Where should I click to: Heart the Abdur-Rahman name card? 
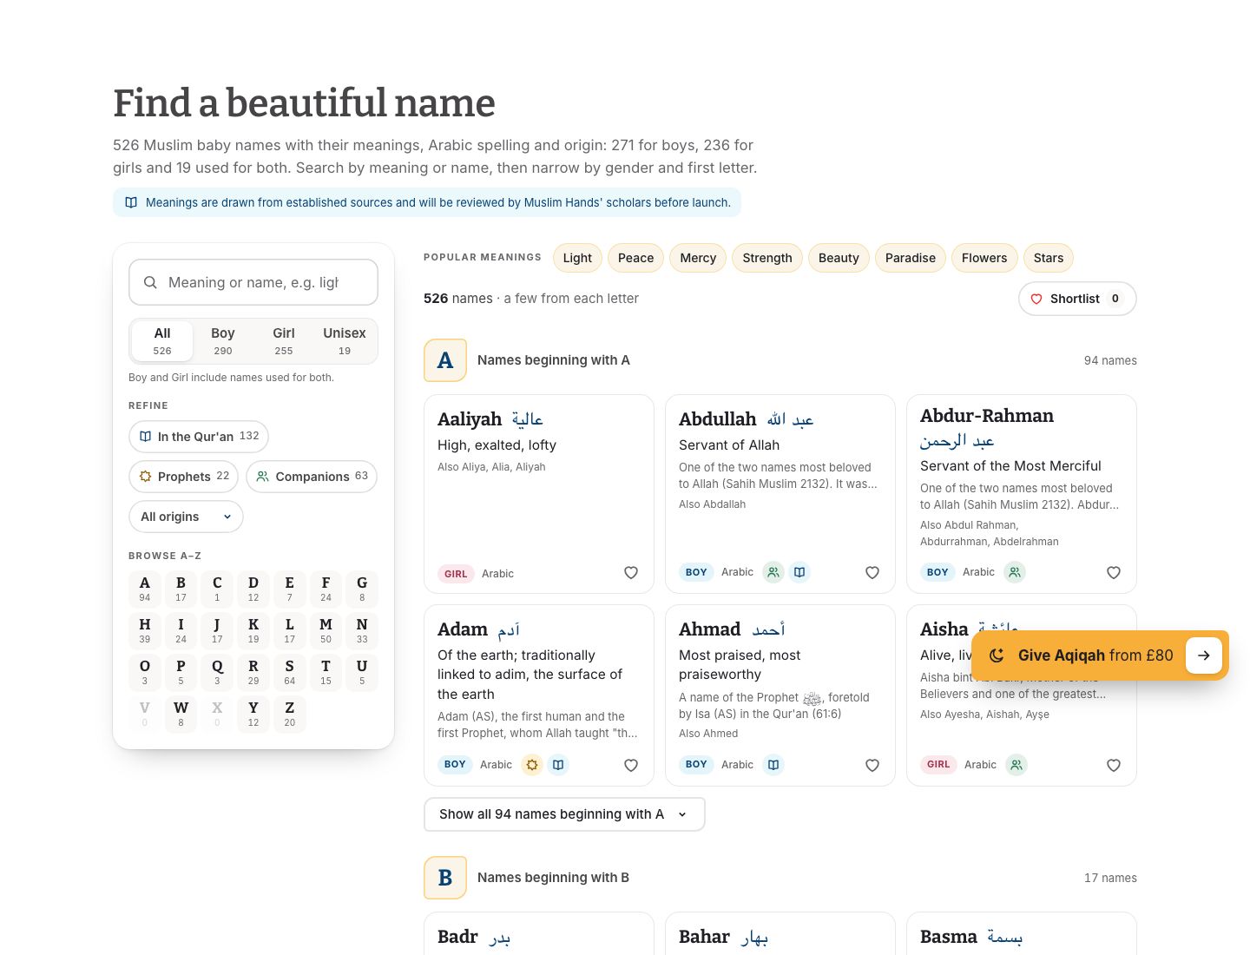click(1114, 573)
